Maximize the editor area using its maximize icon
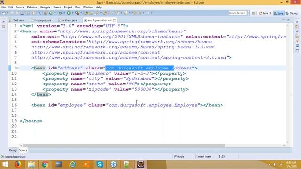The height and width of the screenshot is (169, 301). 288,20
